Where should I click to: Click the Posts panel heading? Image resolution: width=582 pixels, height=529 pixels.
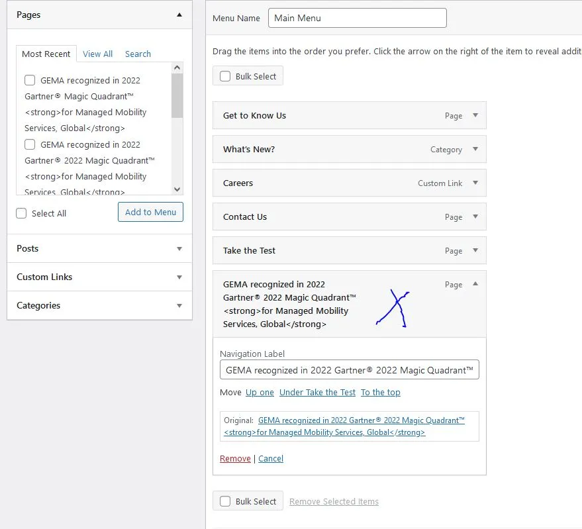(27, 248)
